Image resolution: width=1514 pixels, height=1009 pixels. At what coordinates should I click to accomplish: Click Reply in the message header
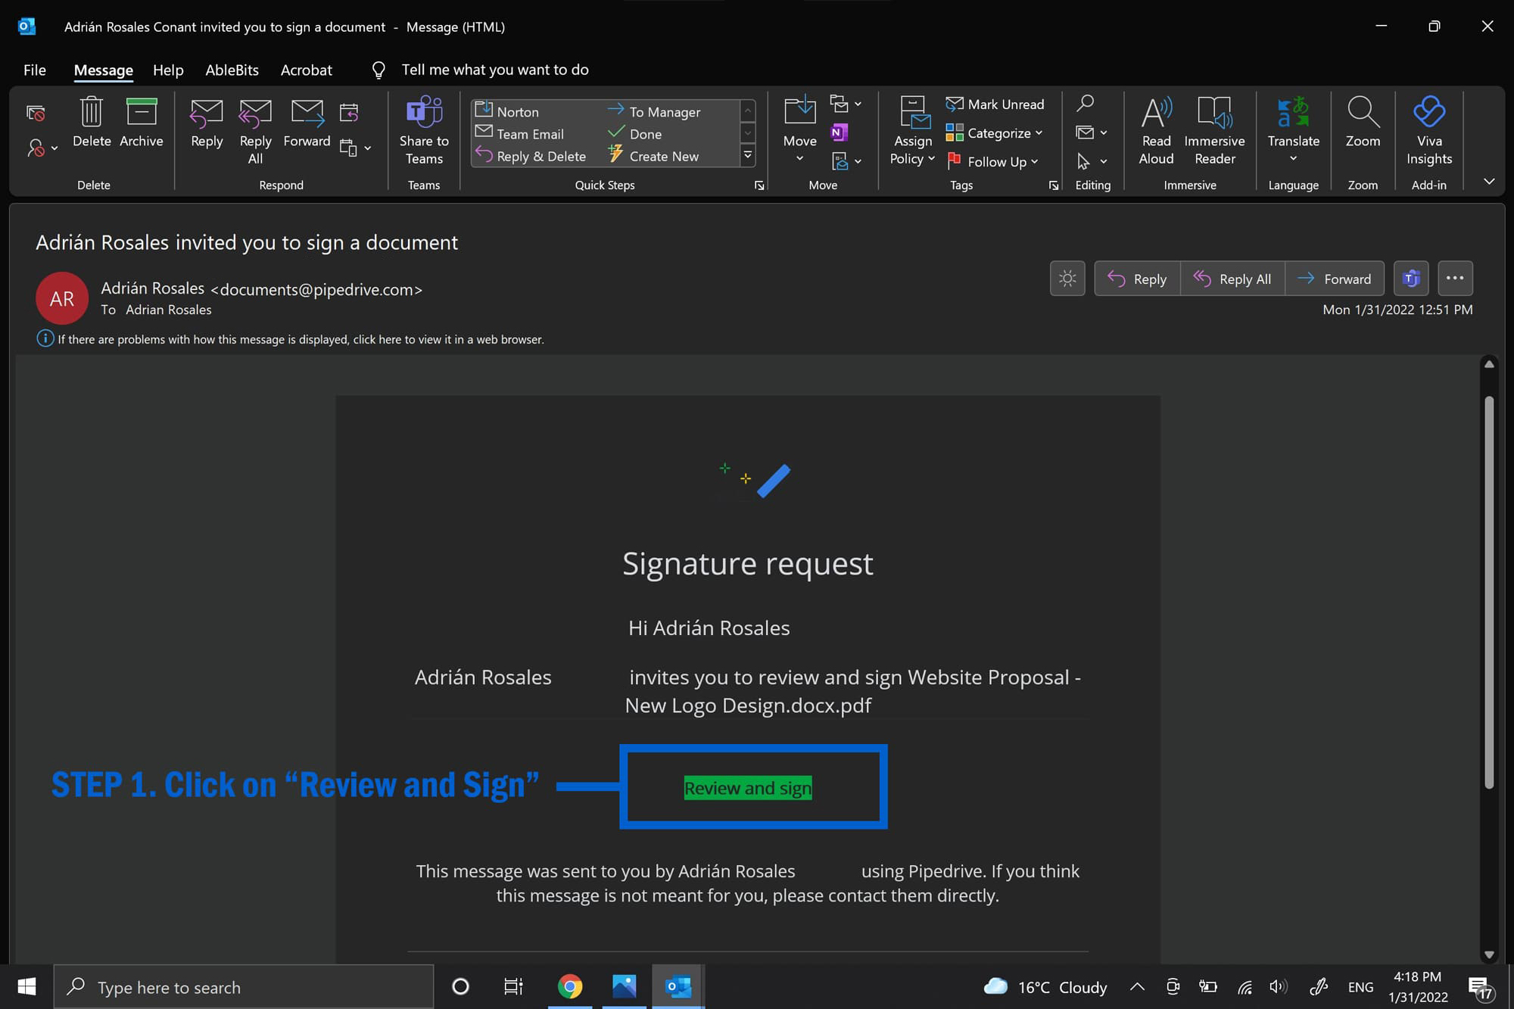(x=1137, y=279)
